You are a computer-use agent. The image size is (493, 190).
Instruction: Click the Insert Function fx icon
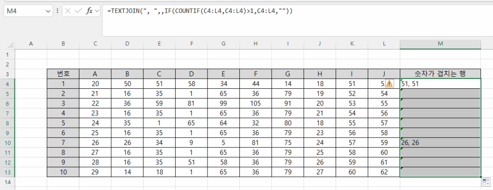point(90,11)
